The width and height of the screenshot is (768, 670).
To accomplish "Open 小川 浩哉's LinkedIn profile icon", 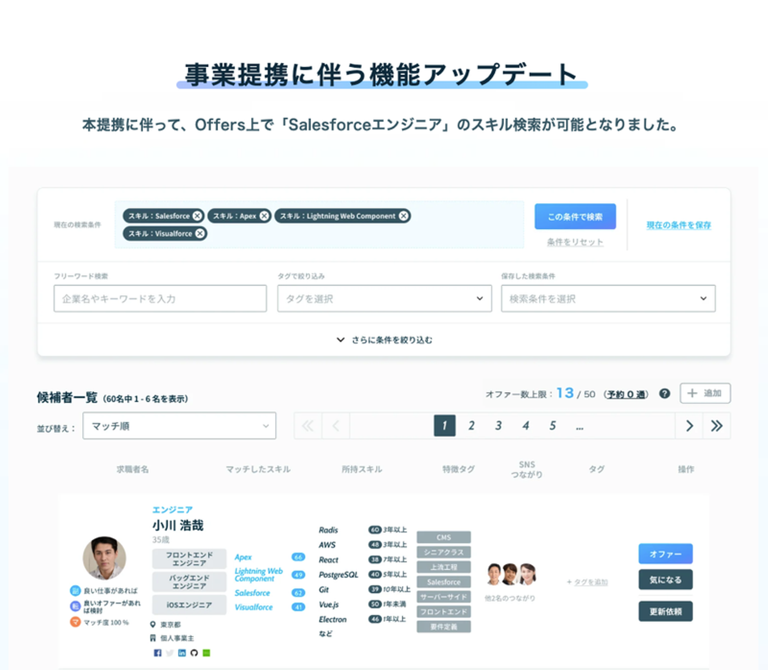I will pyautogui.click(x=182, y=653).
